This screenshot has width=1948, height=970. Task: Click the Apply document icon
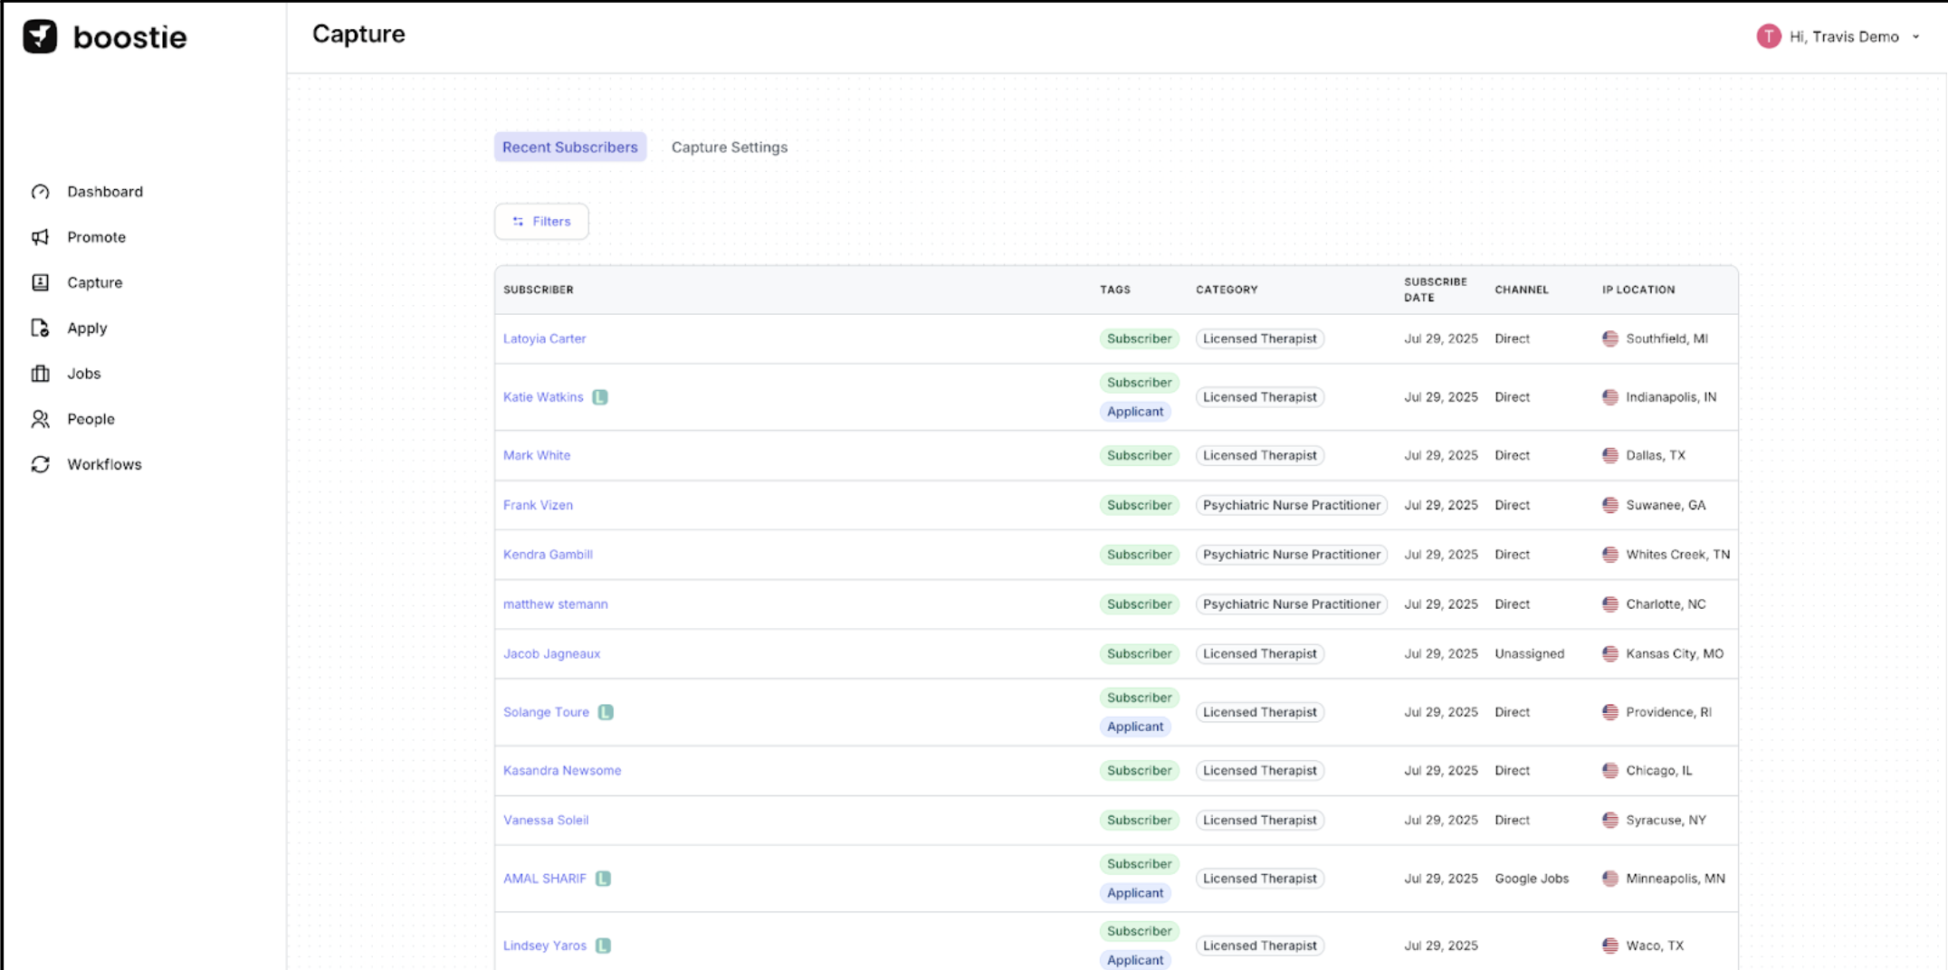(x=41, y=328)
